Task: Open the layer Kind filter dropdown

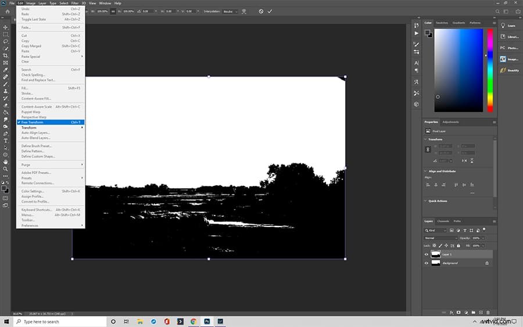Action: [435, 231]
